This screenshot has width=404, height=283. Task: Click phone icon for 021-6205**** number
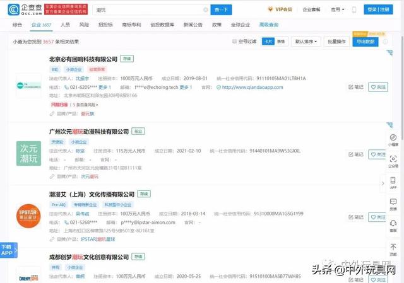tap(66, 87)
